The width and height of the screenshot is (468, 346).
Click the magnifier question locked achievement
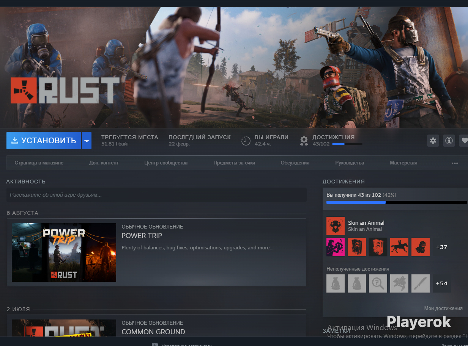click(378, 283)
